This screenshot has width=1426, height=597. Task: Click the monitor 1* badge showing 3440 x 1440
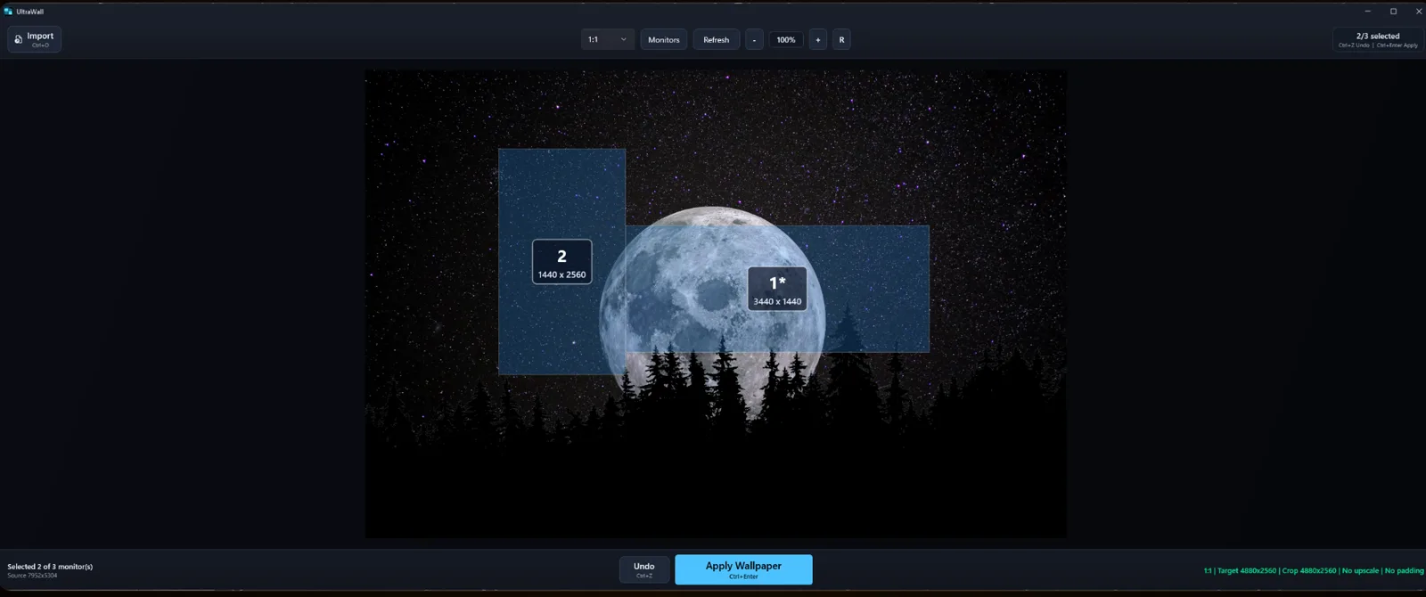coord(777,289)
